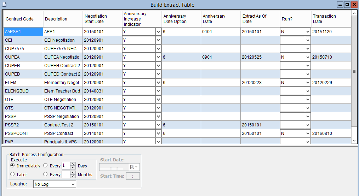359x196 pixels.
Task: Decrease the Every Months spinner value
Action: coord(73,176)
